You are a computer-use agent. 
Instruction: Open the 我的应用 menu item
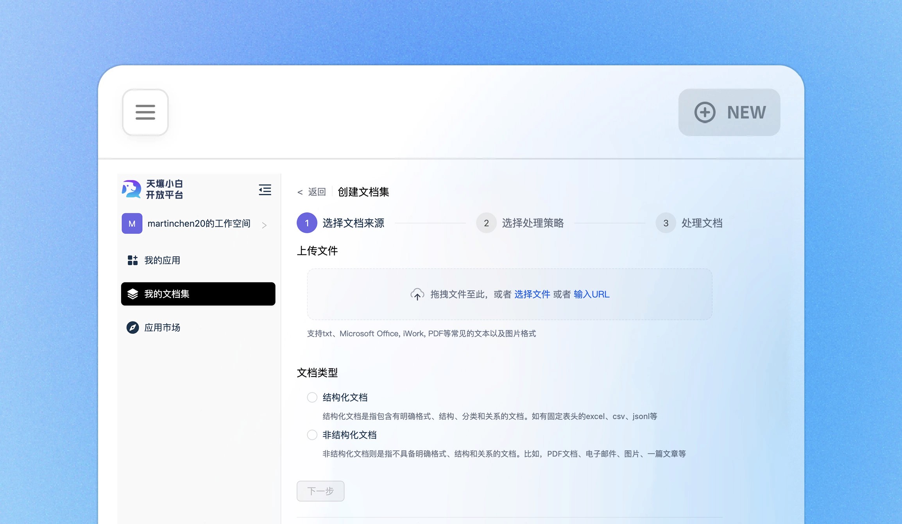pyautogui.click(x=162, y=260)
